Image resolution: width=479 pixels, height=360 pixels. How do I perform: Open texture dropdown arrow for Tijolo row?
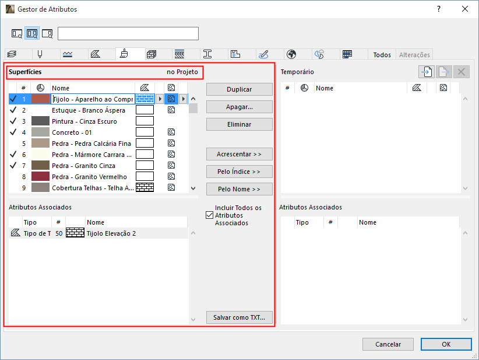tap(183, 99)
